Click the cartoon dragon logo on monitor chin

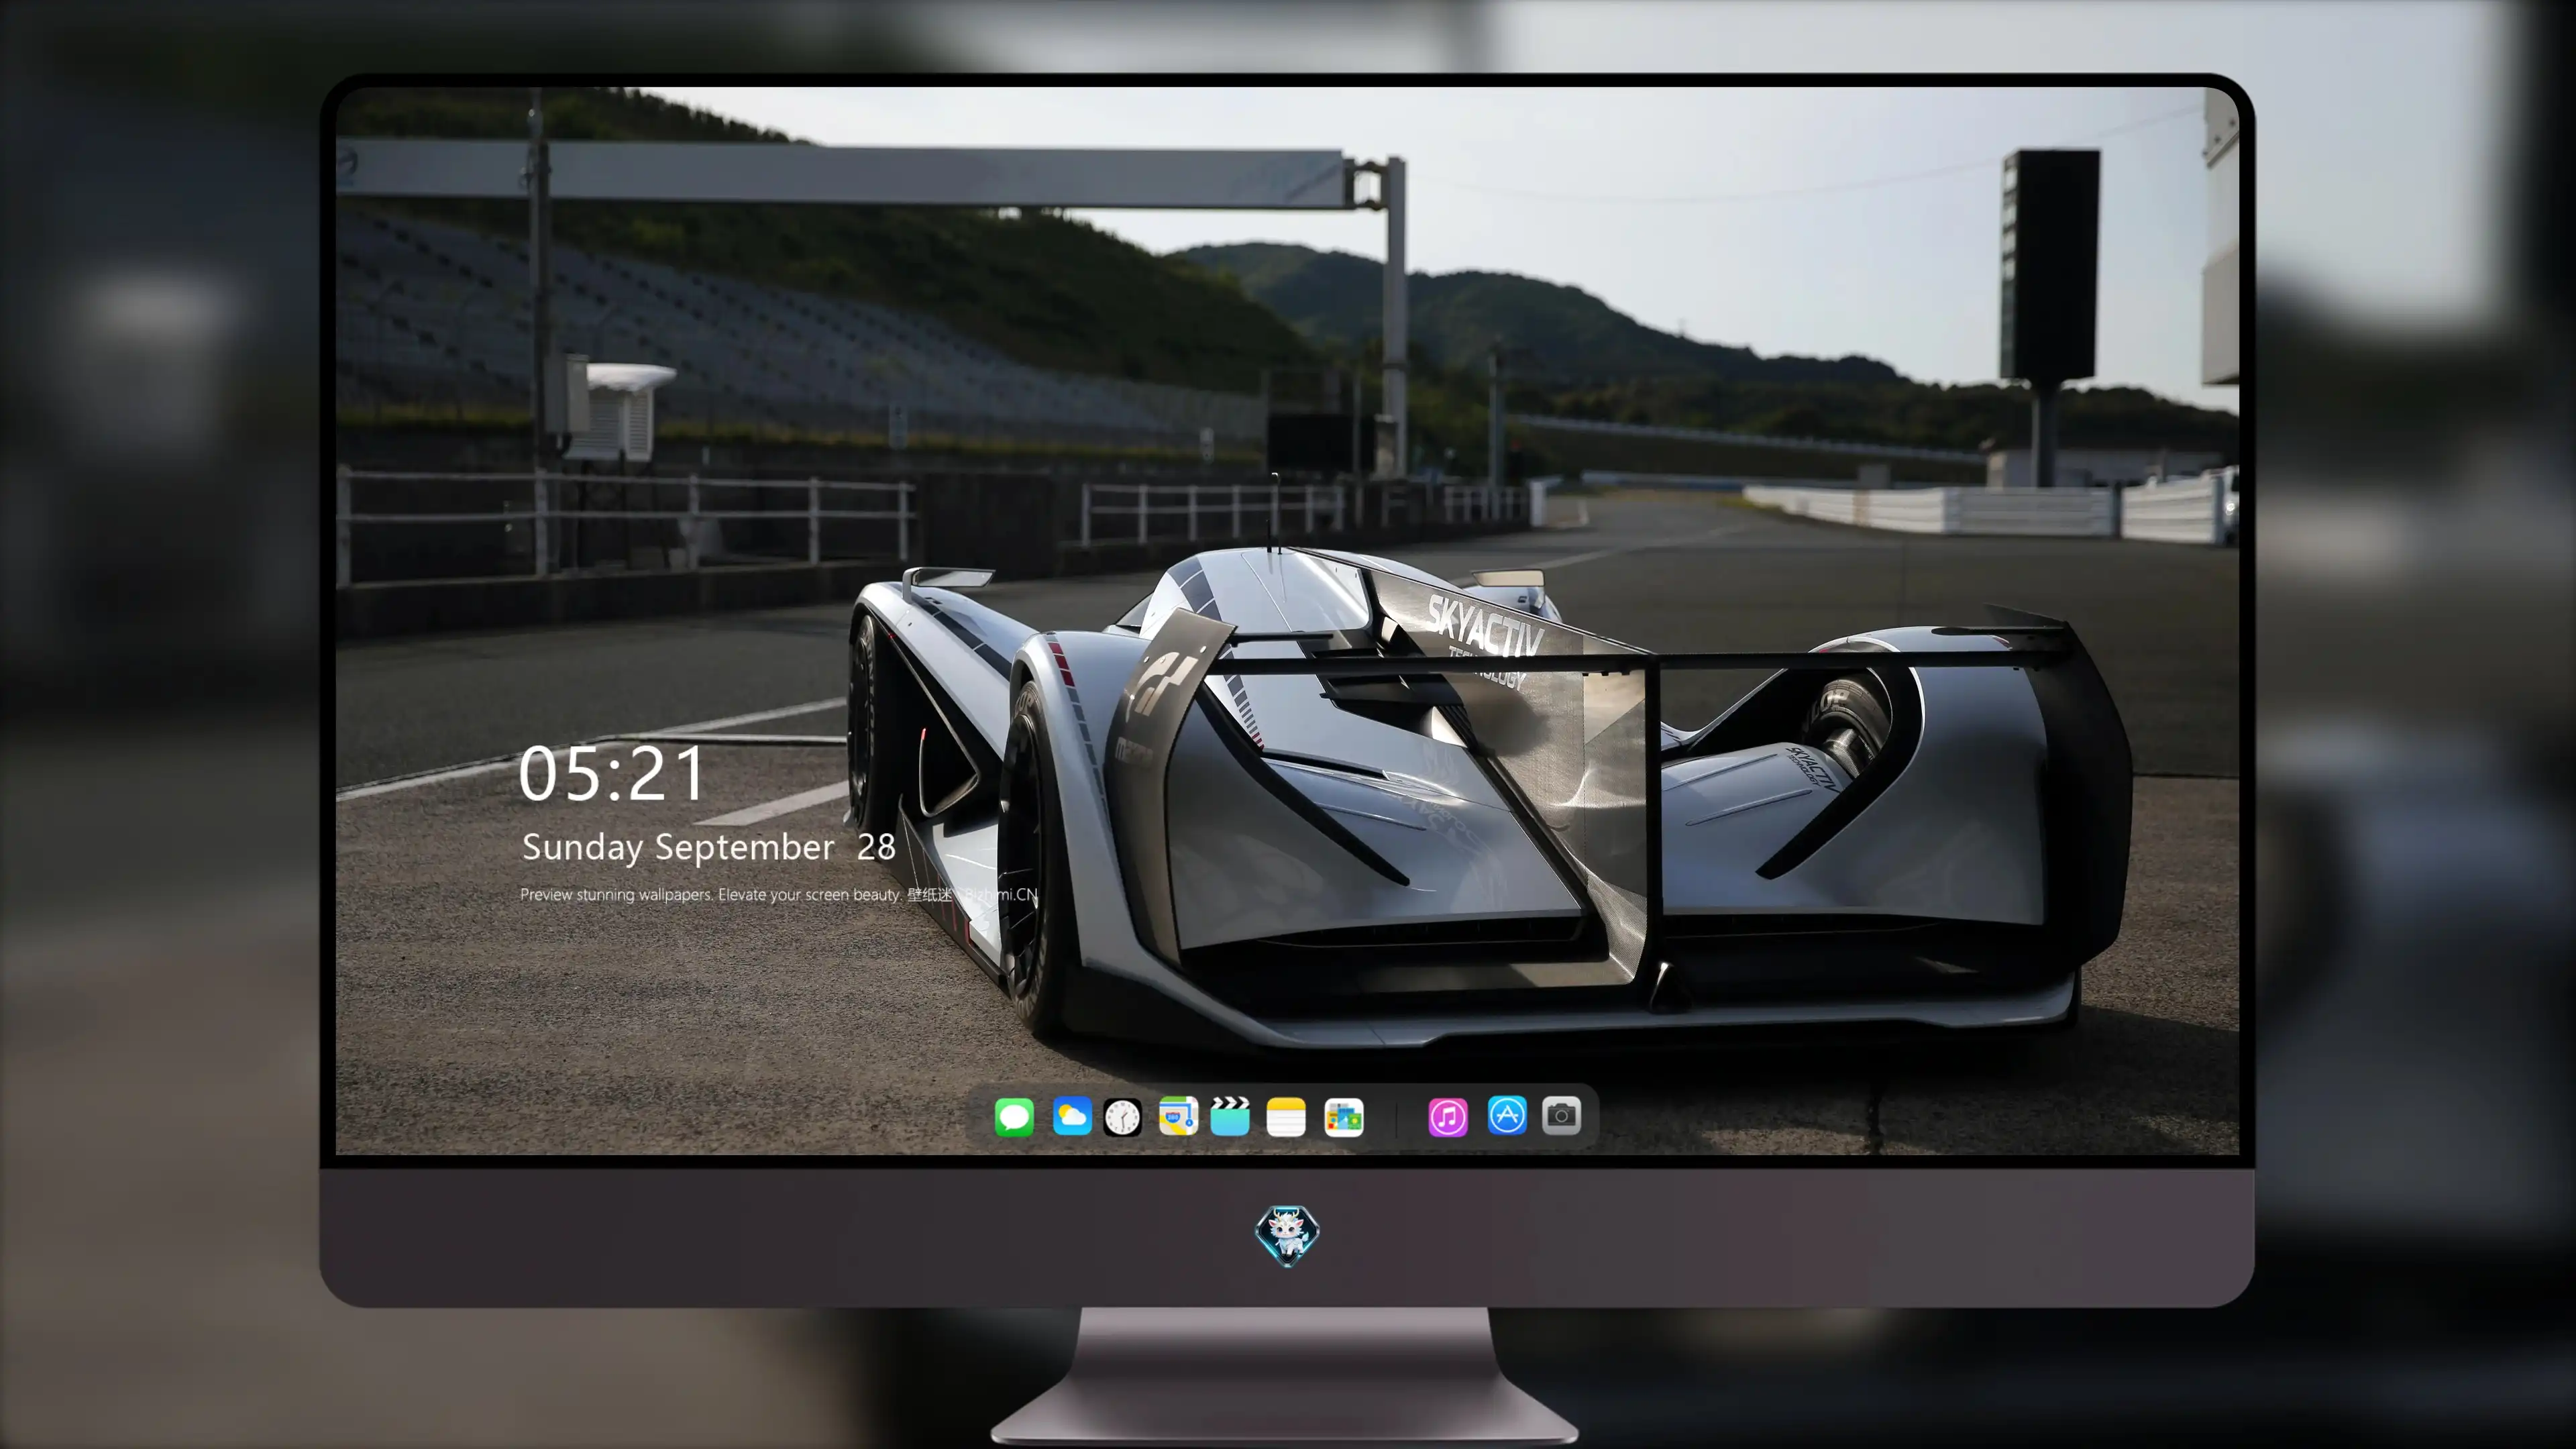click(x=1287, y=1235)
